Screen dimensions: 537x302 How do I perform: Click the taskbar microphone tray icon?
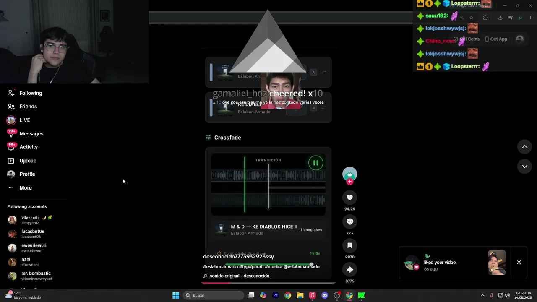point(492,295)
